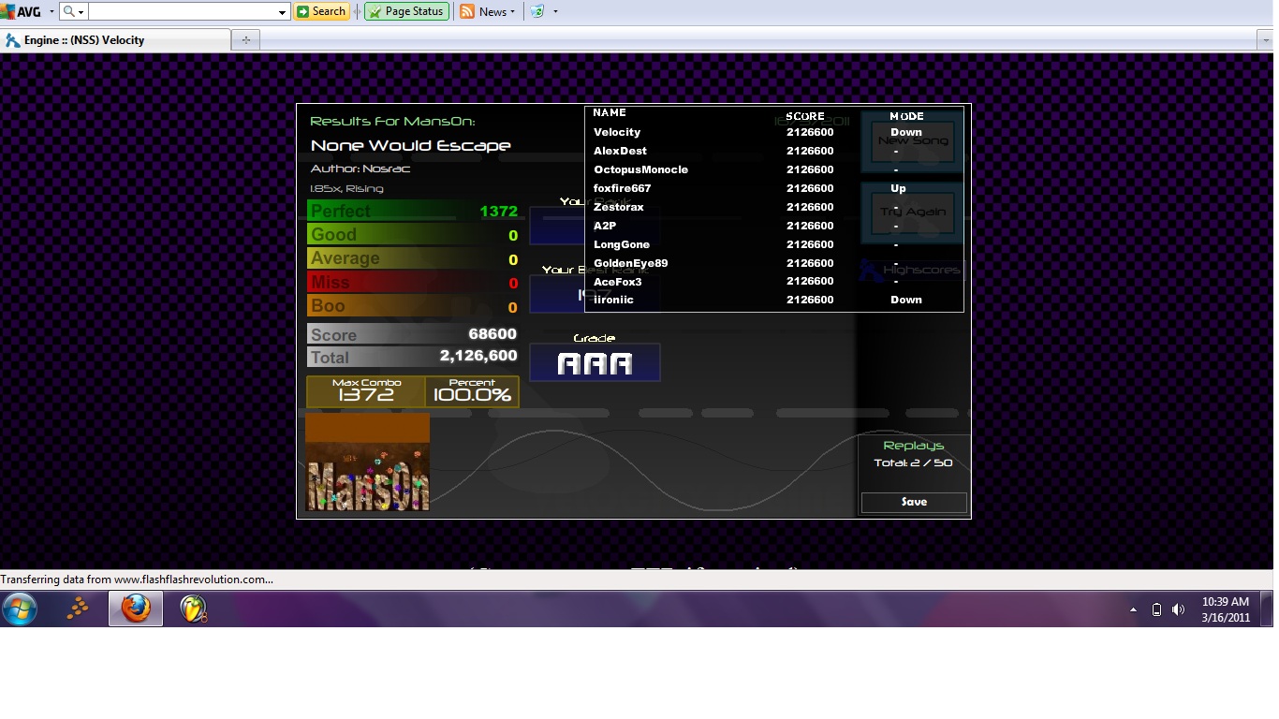Viewport: 1279px width, 719px height.
Task: Click the AVG logo in toolbar
Action: coord(21,11)
